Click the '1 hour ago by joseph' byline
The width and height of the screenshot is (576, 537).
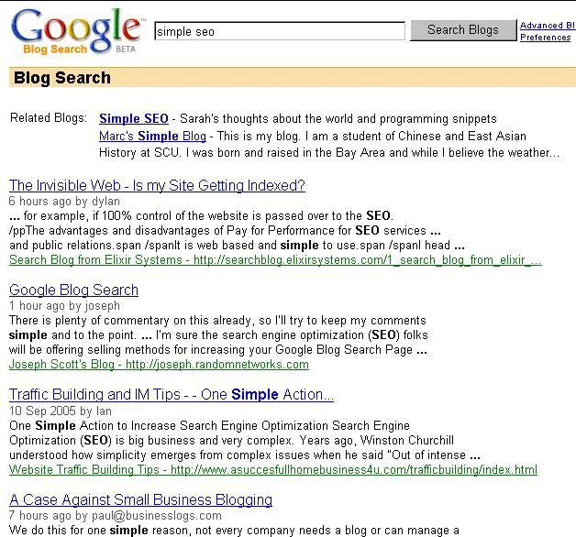click(64, 305)
